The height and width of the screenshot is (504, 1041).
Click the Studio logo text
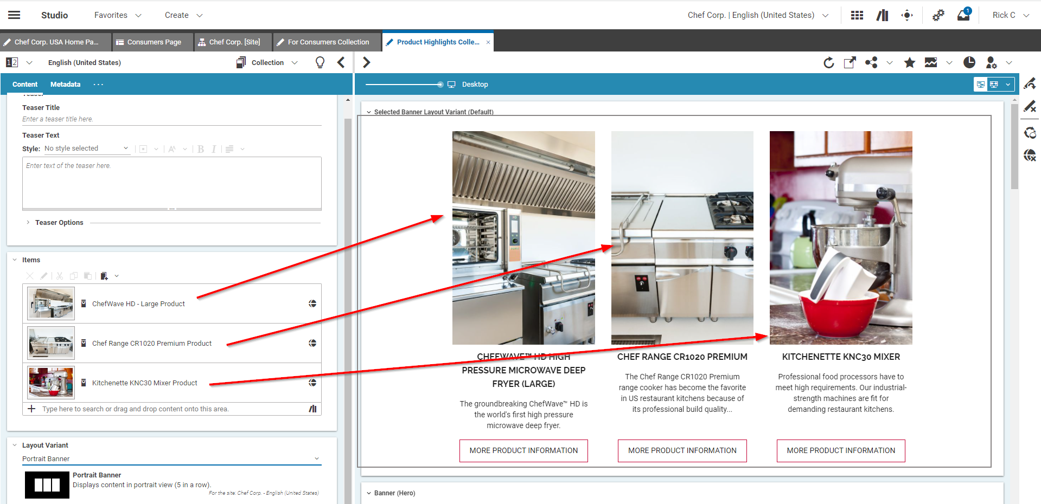point(55,15)
